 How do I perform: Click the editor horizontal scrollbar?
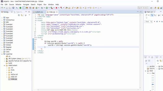(x=88, y=90)
